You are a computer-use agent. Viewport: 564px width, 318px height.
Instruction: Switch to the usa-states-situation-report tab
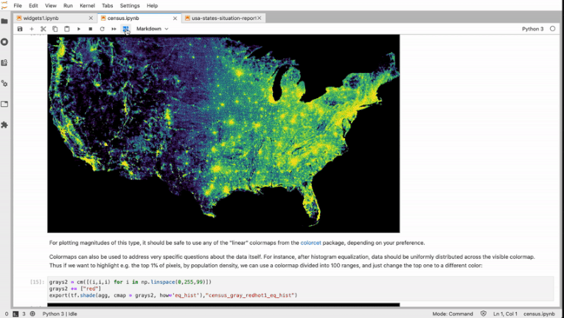pyautogui.click(x=223, y=18)
